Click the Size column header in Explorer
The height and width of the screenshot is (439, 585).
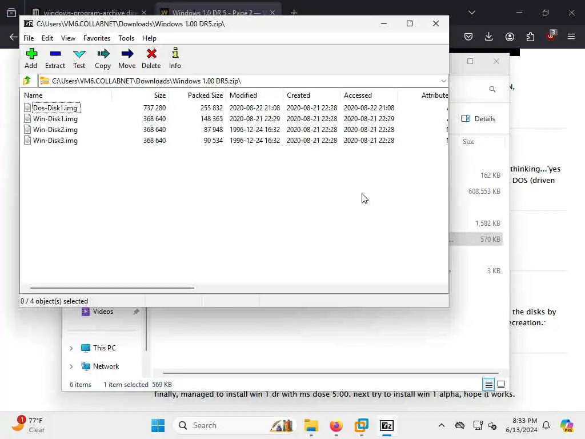point(482,142)
